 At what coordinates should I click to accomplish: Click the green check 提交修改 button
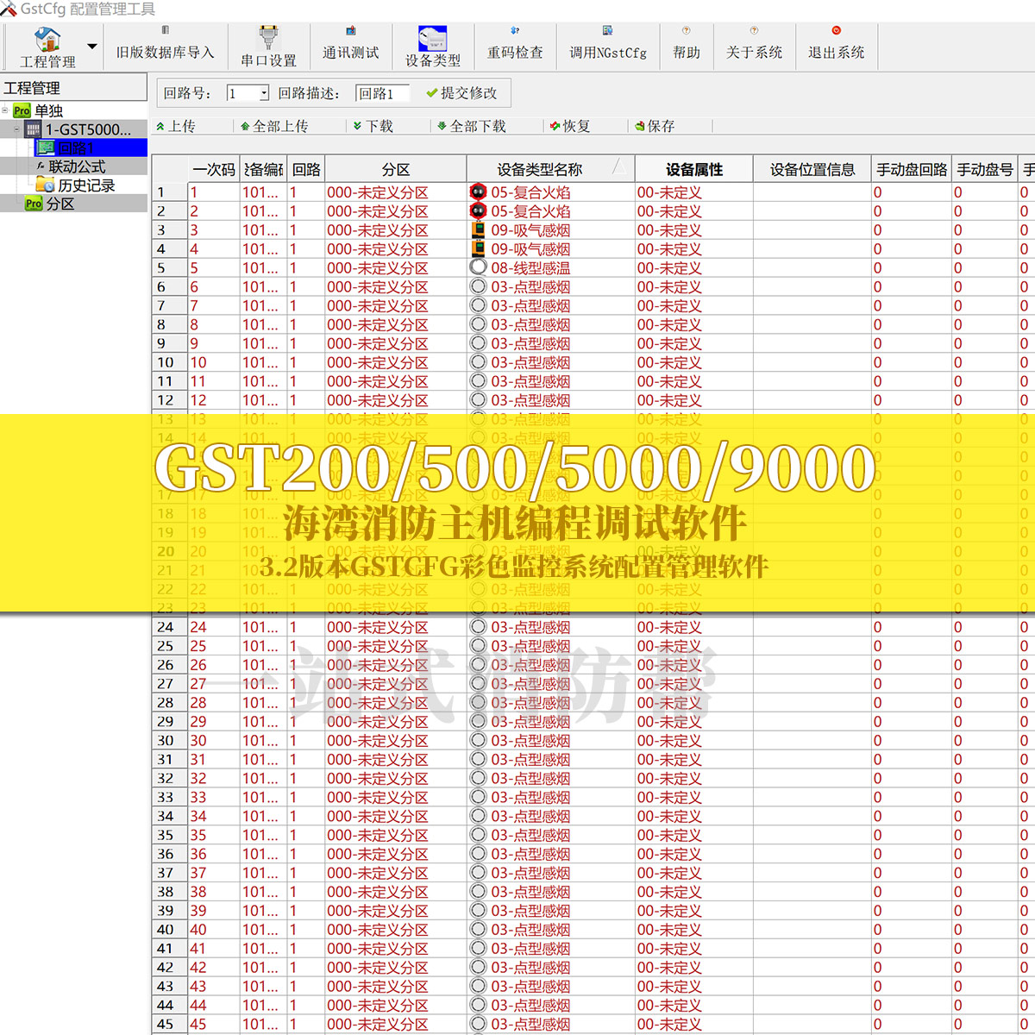click(x=461, y=93)
